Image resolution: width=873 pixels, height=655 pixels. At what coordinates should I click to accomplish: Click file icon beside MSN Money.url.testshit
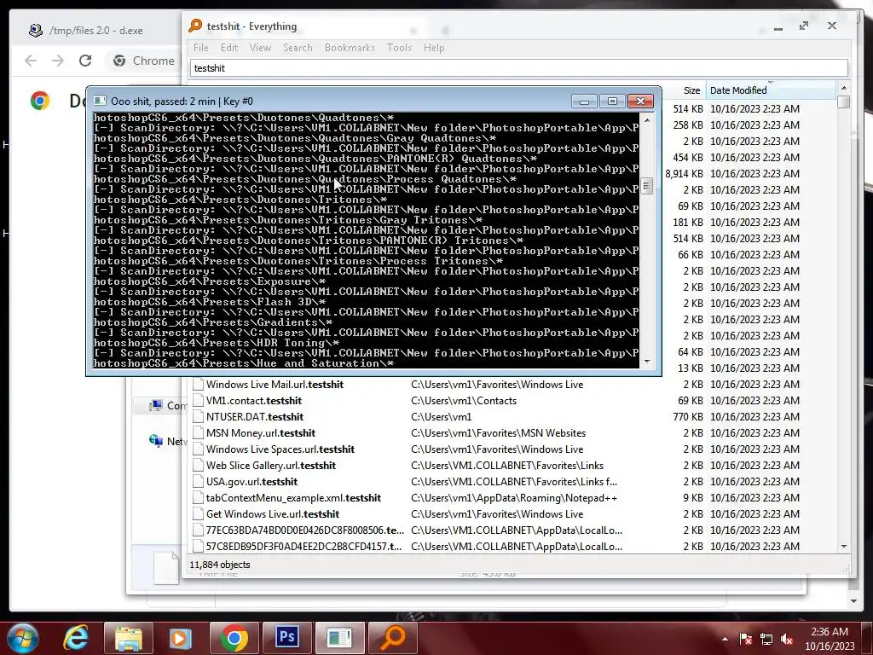point(198,432)
